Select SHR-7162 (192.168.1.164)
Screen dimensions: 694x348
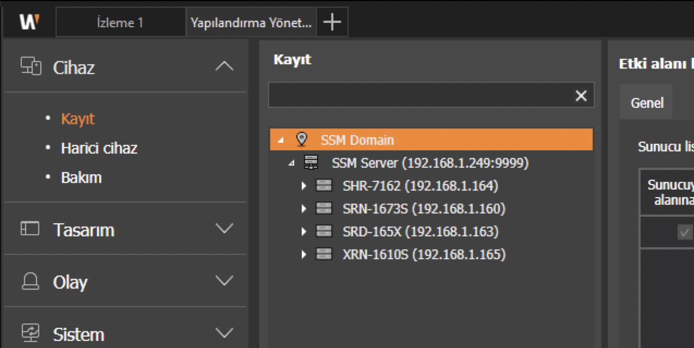click(420, 186)
